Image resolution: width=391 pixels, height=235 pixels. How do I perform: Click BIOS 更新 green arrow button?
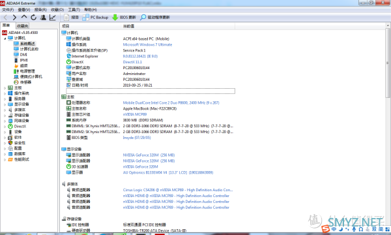coord(124,18)
